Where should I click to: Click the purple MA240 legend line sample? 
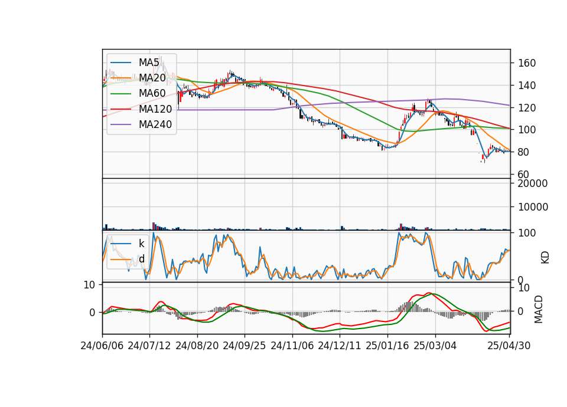[x=120, y=124]
